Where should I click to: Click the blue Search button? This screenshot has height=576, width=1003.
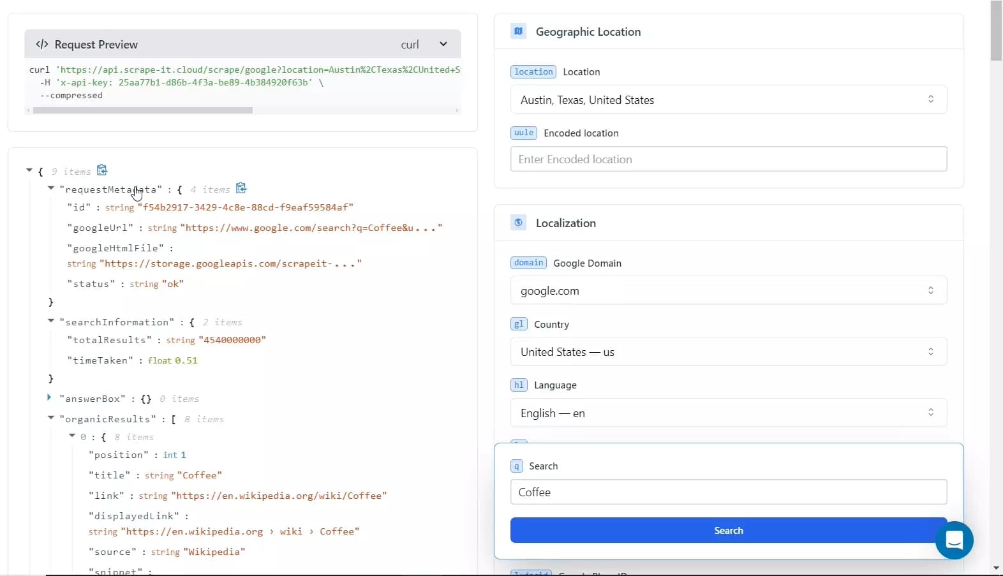pos(729,531)
